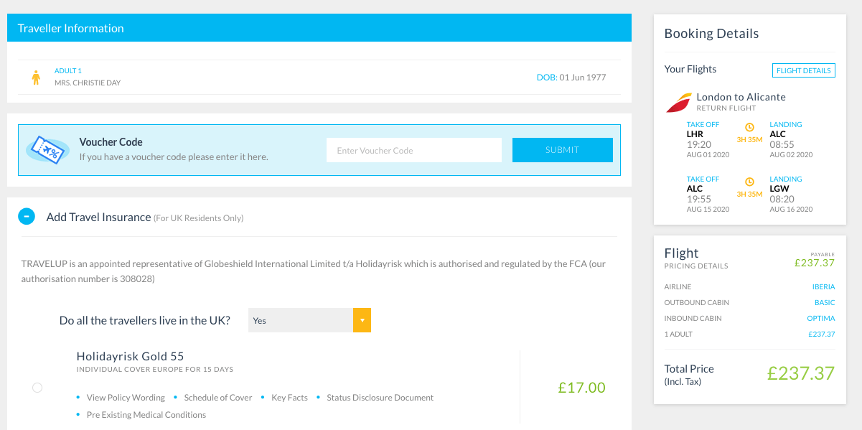862x430 pixels.
Task: Select the Holidayrisk Gold 55 radio button
Action: point(37,388)
